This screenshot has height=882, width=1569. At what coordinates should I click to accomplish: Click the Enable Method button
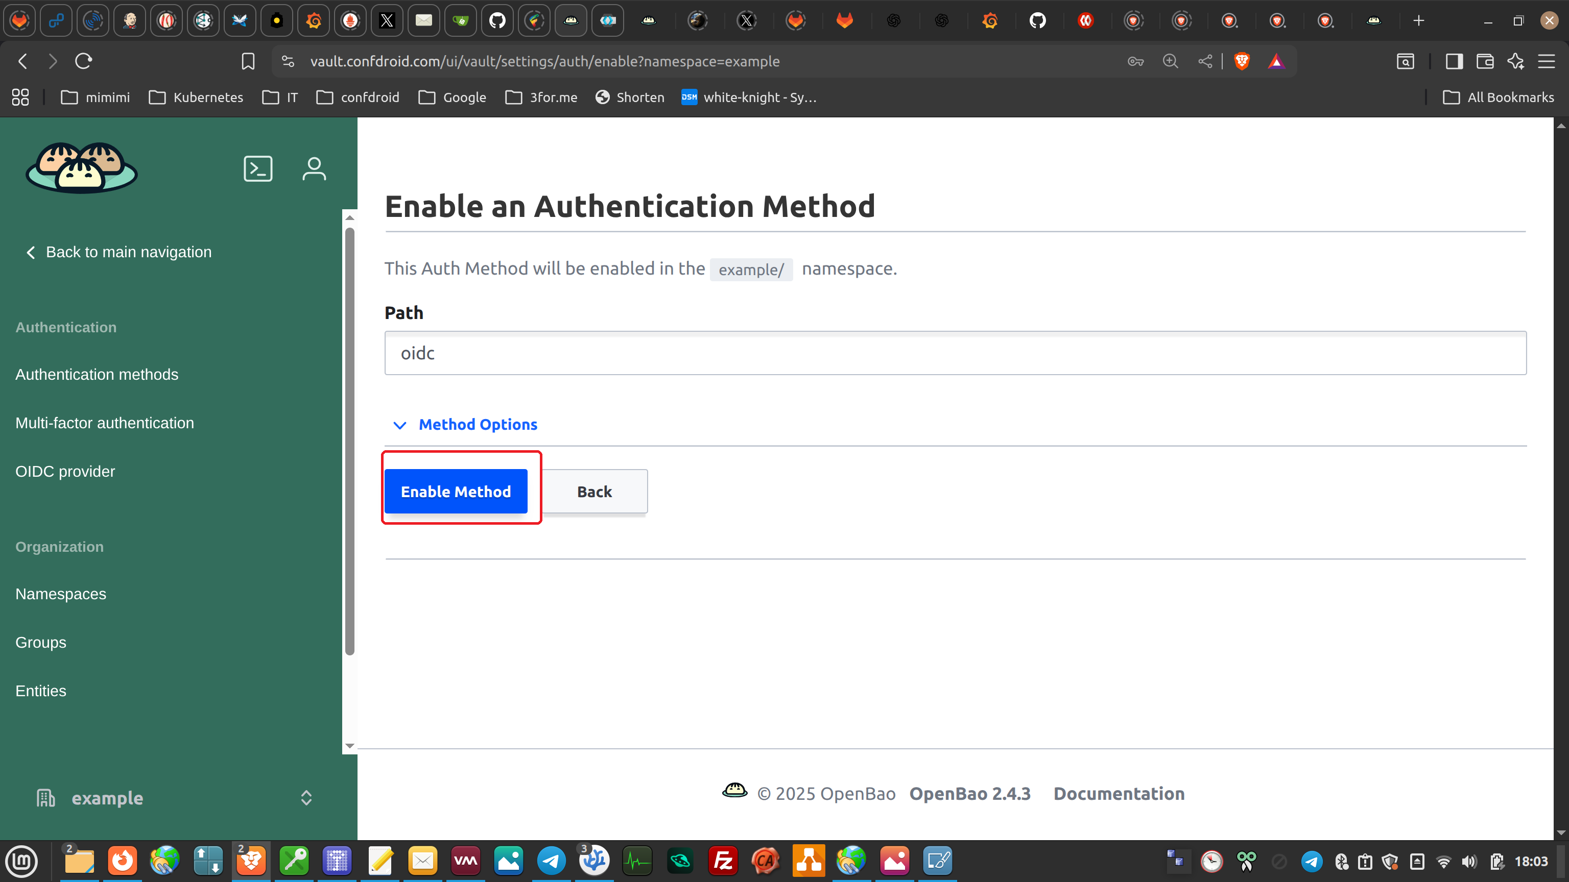(x=455, y=491)
